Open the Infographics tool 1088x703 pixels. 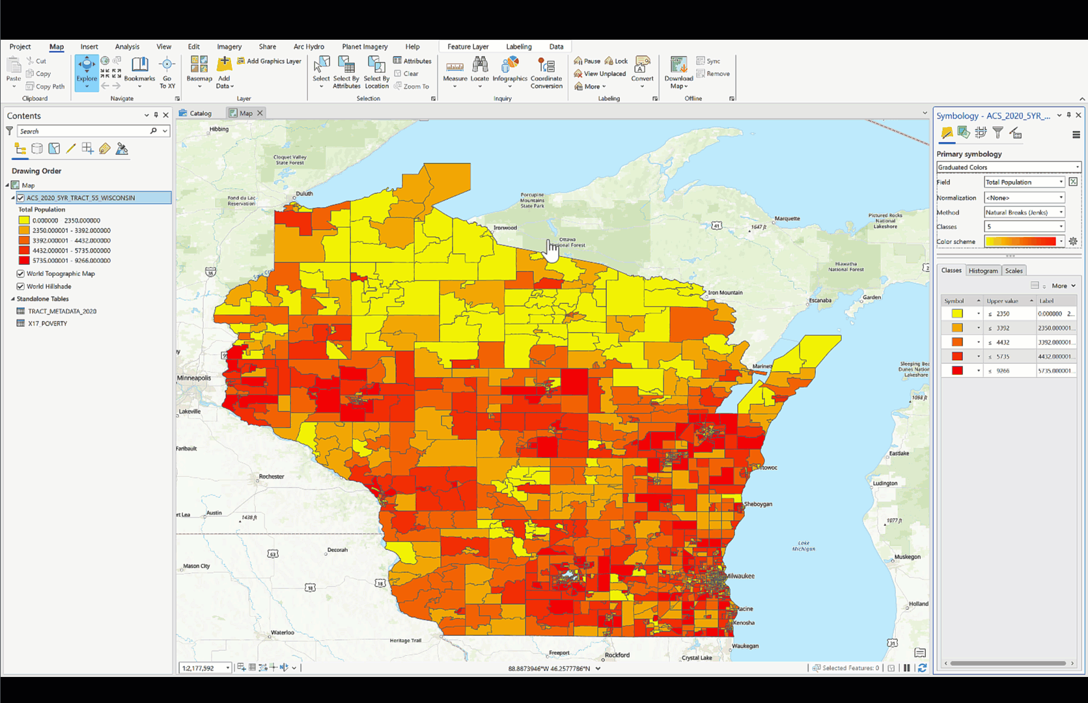(510, 66)
